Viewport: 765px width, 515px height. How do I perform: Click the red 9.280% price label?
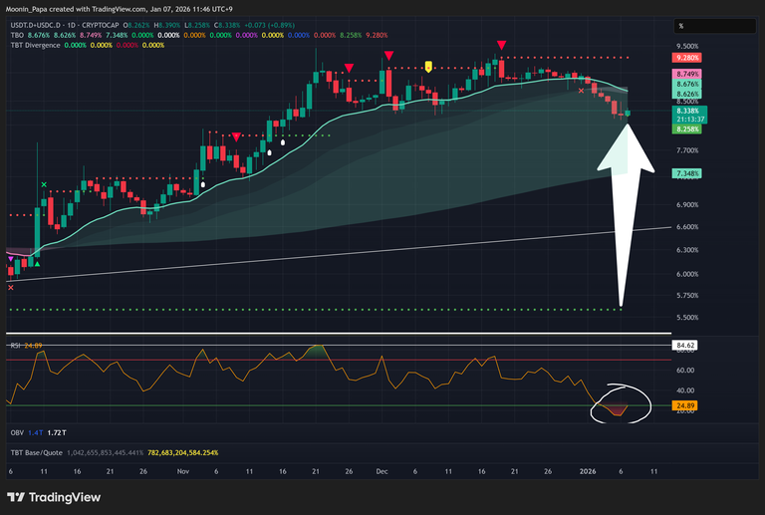tap(687, 58)
